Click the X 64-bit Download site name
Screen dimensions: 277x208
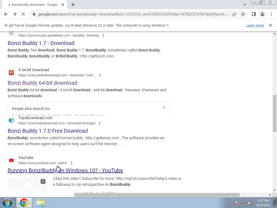34,70
